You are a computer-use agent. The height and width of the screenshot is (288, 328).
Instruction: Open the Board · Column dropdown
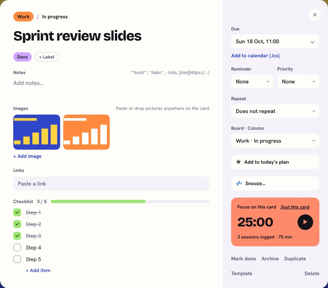coord(275,141)
